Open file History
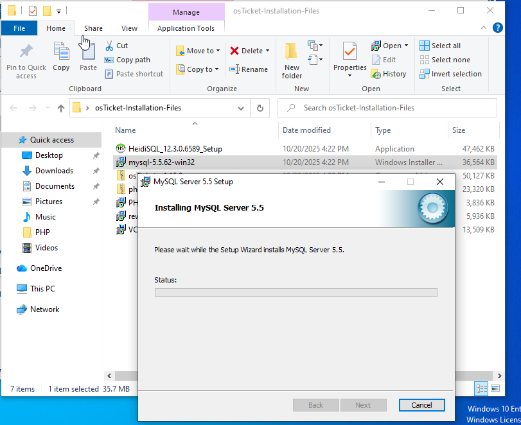Image resolution: width=521 pixels, height=425 pixels. tap(389, 74)
